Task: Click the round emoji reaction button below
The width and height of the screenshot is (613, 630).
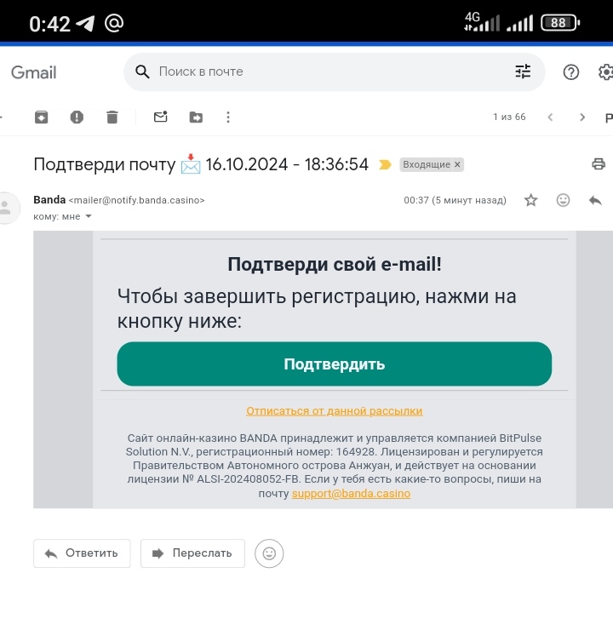Action: (x=269, y=553)
